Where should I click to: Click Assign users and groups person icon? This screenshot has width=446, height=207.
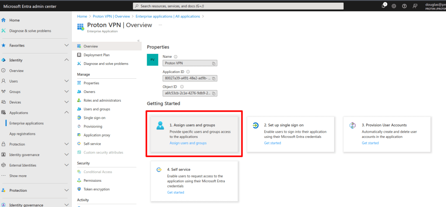(160, 126)
